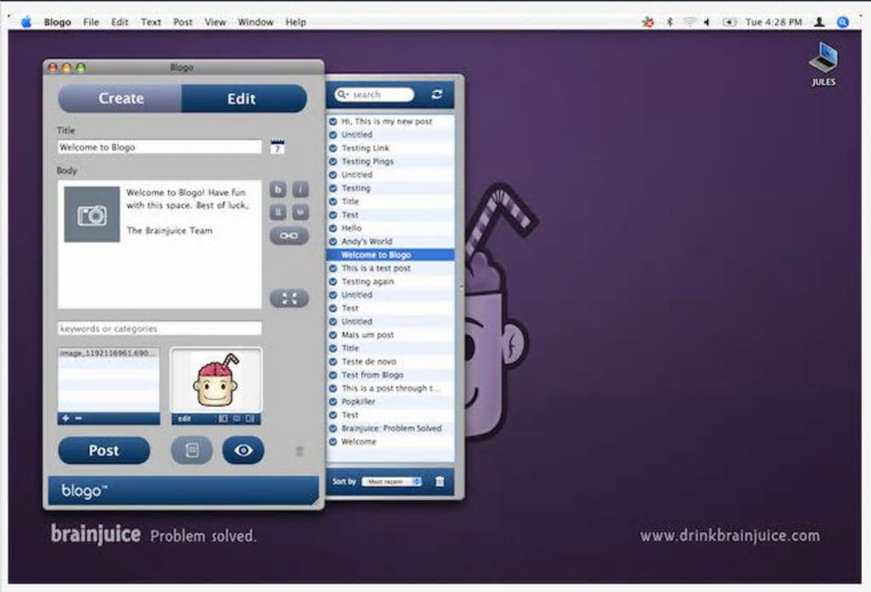Open the date calendar icon beside the title
The height and width of the screenshot is (592, 871).
278,147
